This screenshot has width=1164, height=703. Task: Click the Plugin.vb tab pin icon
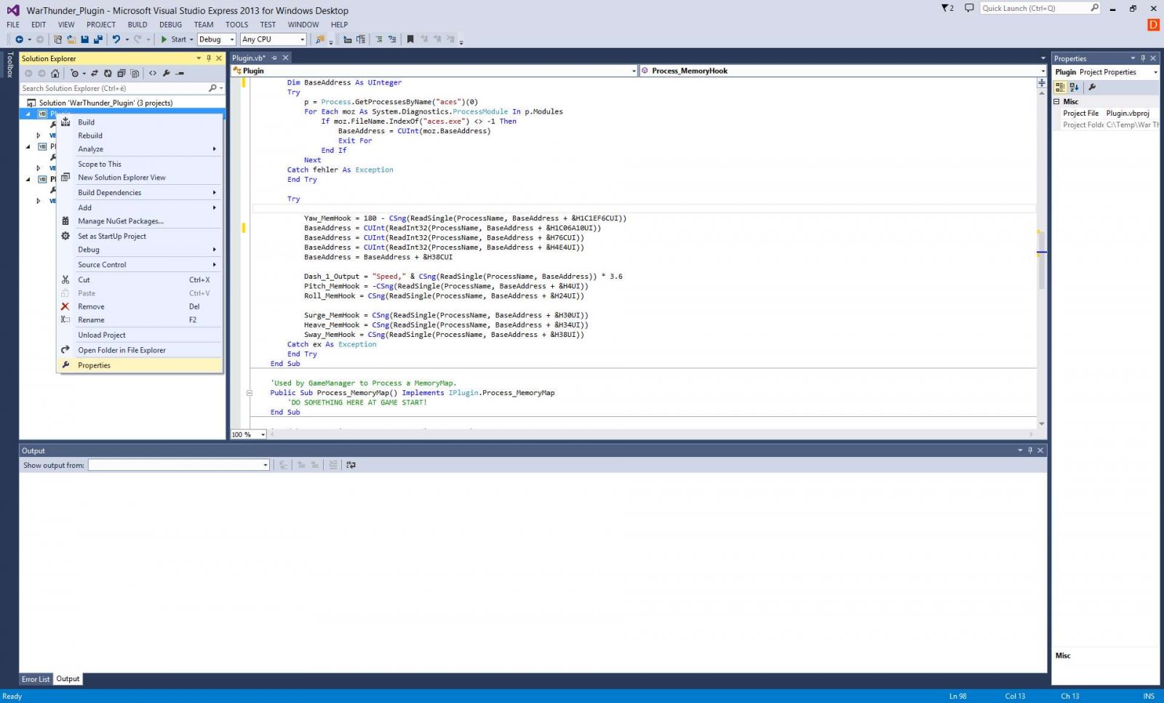[274, 58]
